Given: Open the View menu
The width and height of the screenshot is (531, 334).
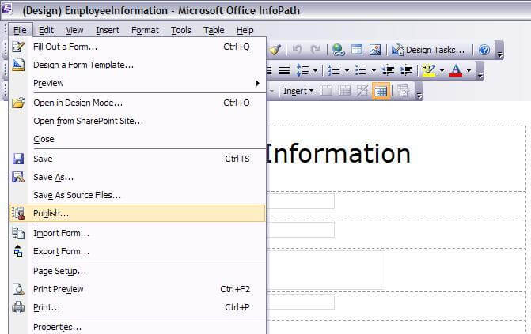Looking at the screenshot, I should pyautogui.click(x=74, y=30).
